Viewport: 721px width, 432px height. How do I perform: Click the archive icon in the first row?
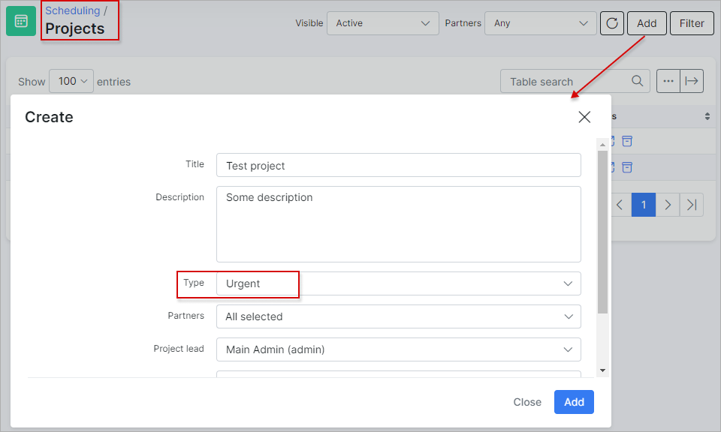(x=626, y=141)
